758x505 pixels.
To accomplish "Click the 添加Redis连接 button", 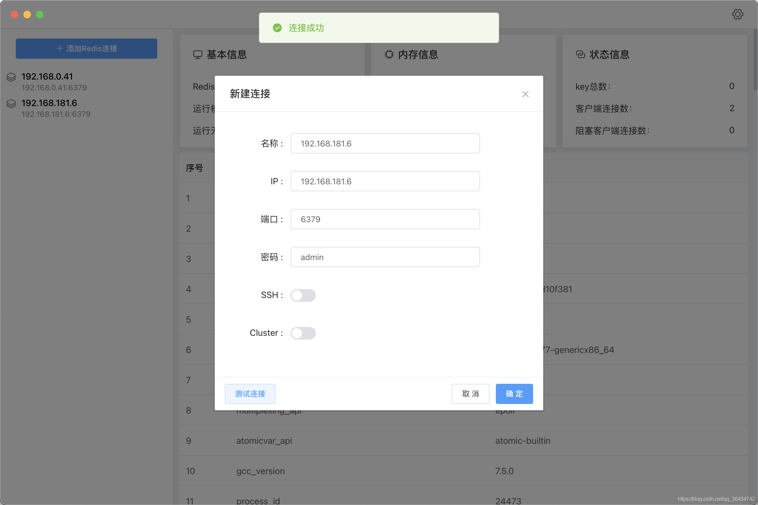I will click(x=86, y=49).
